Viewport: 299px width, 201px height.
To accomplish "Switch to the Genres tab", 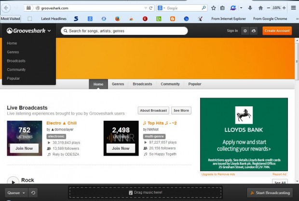I will click(x=118, y=84).
